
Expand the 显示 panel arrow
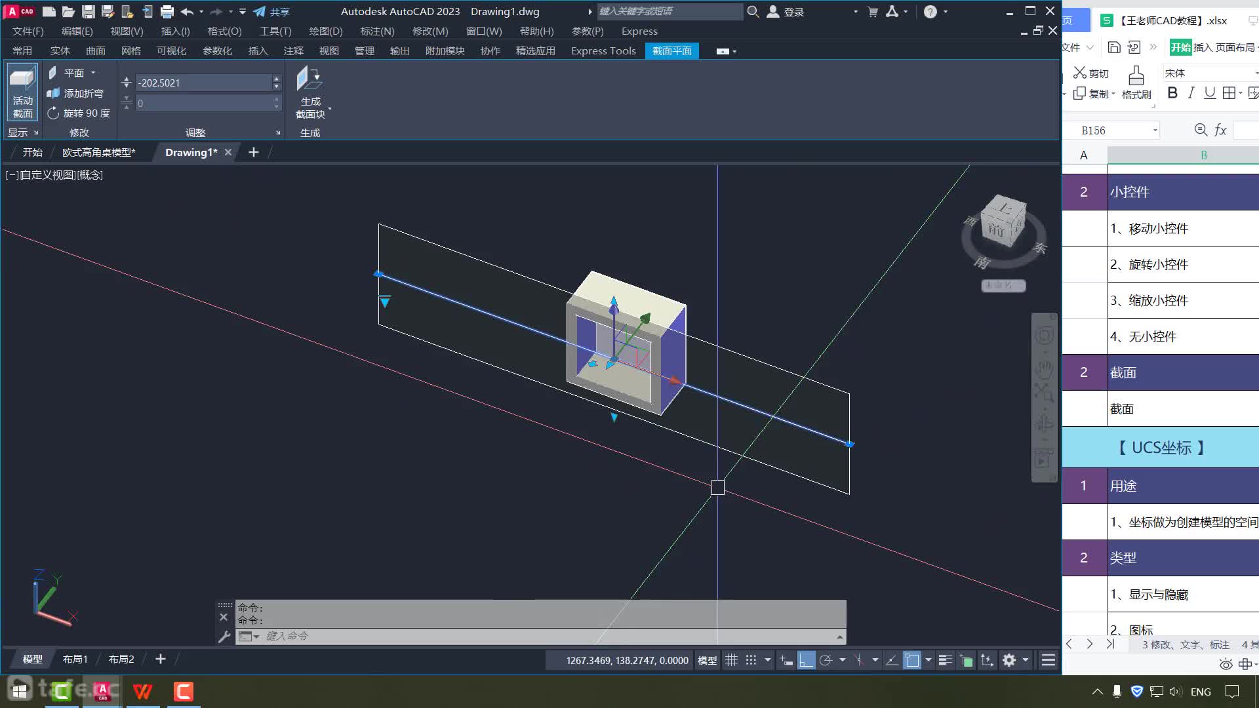tap(36, 132)
